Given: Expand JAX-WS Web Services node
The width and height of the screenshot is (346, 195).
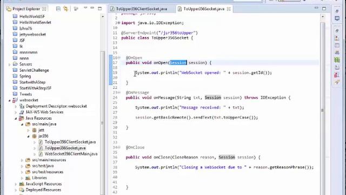Looking at the screenshot, I should (16, 112).
